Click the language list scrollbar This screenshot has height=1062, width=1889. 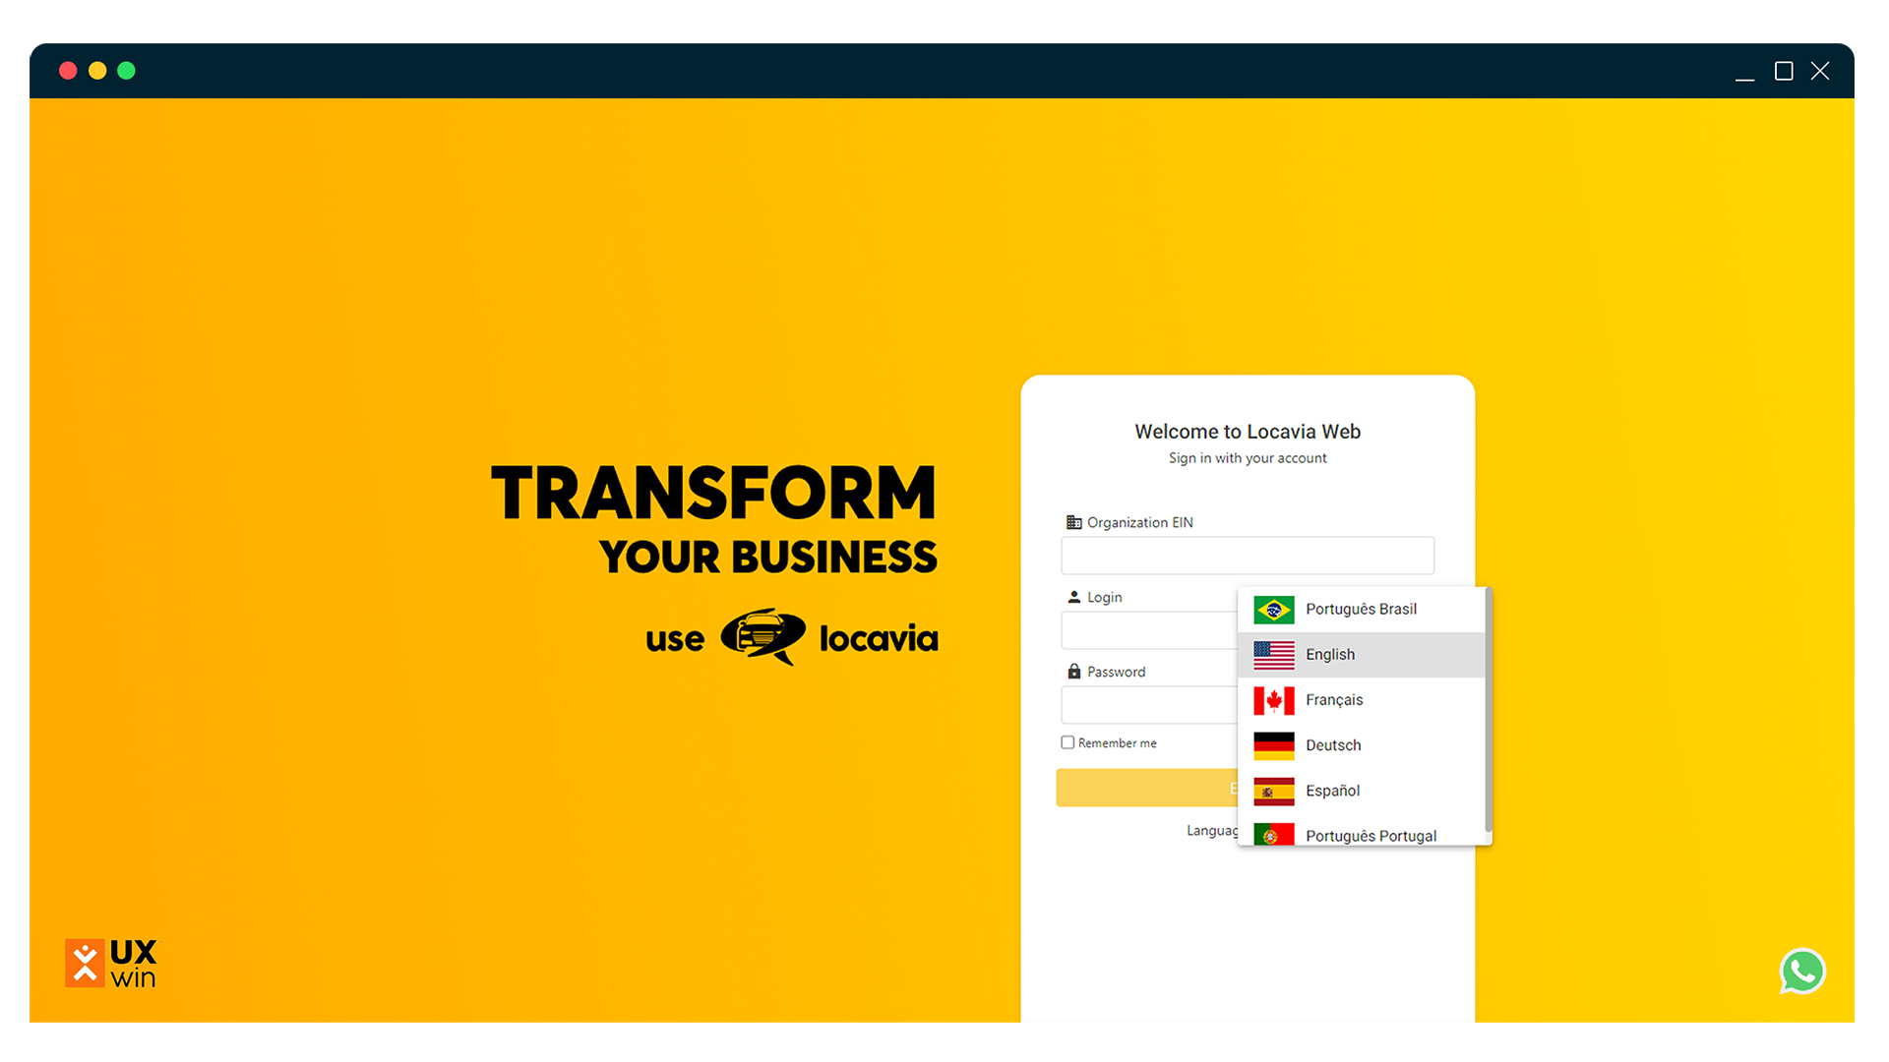coord(1489,710)
